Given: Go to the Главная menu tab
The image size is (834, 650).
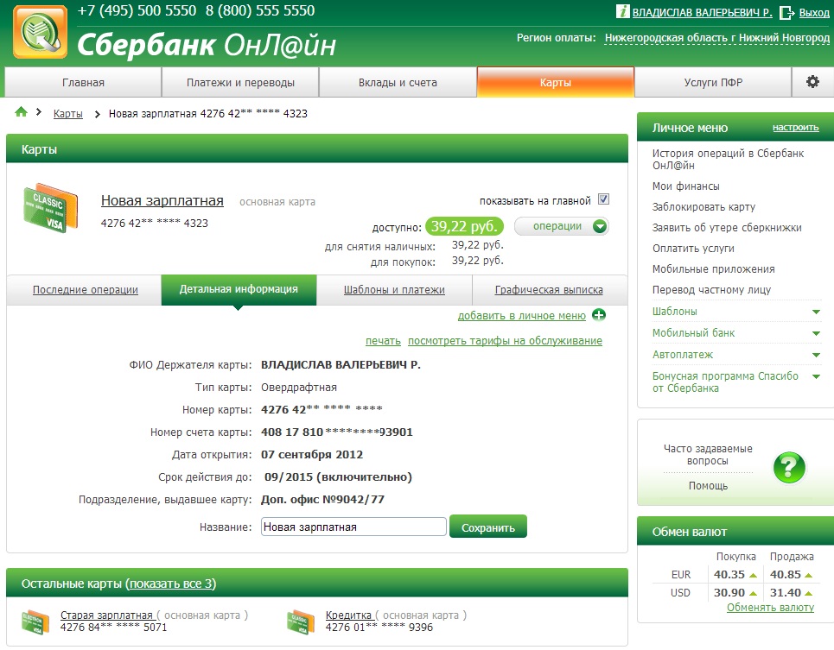Looking at the screenshot, I should [83, 82].
